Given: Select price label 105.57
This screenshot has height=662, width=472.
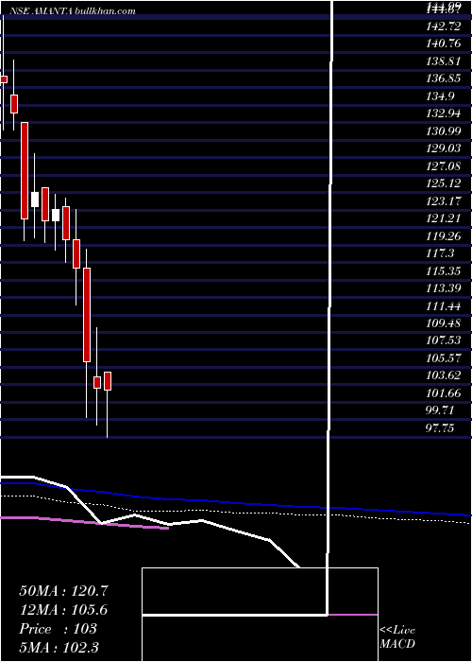Looking at the screenshot, I should tap(444, 358).
